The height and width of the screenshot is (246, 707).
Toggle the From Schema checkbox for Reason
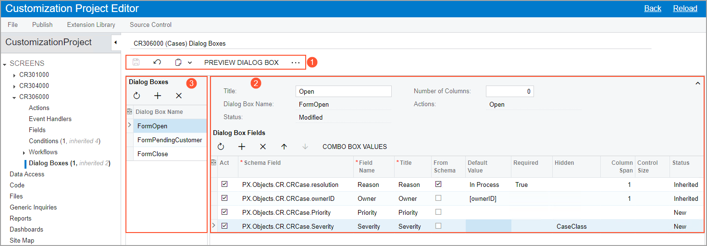pos(438,184)
